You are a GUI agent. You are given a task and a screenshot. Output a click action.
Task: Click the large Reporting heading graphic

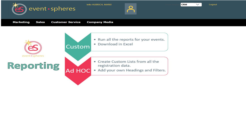pos(33,66)
